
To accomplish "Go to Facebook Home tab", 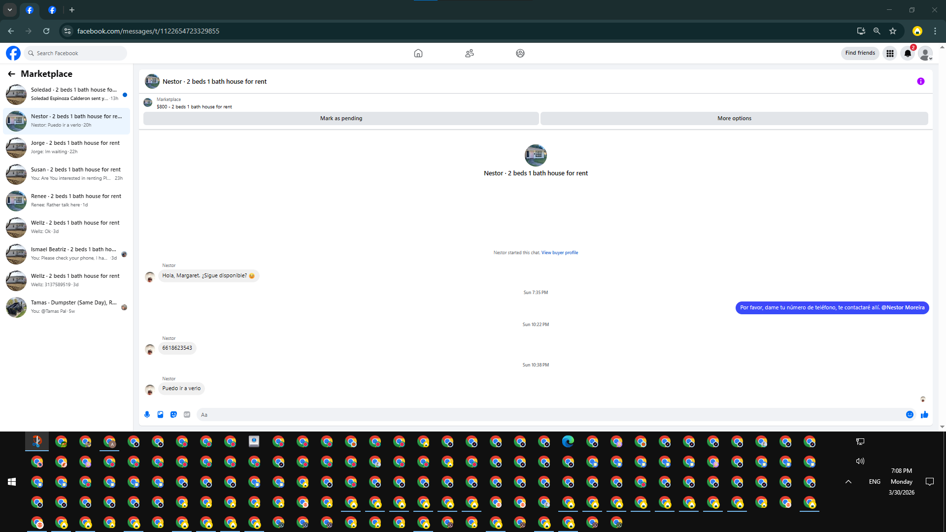I will click(418, 53).
